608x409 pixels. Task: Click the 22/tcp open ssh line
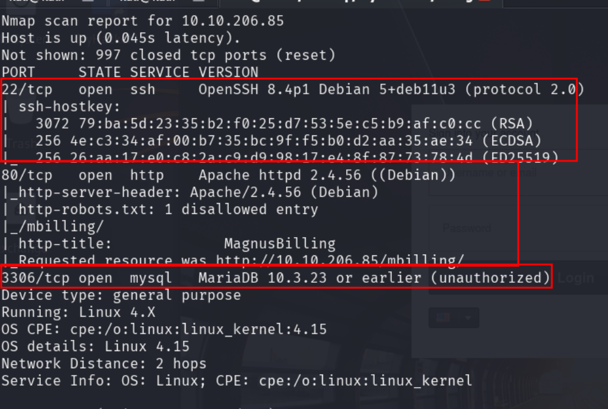(292, 90)
